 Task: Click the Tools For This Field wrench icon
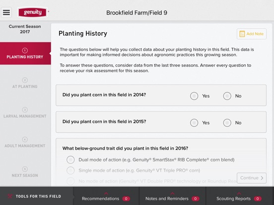pyautogui.click(x=10, y=196)
